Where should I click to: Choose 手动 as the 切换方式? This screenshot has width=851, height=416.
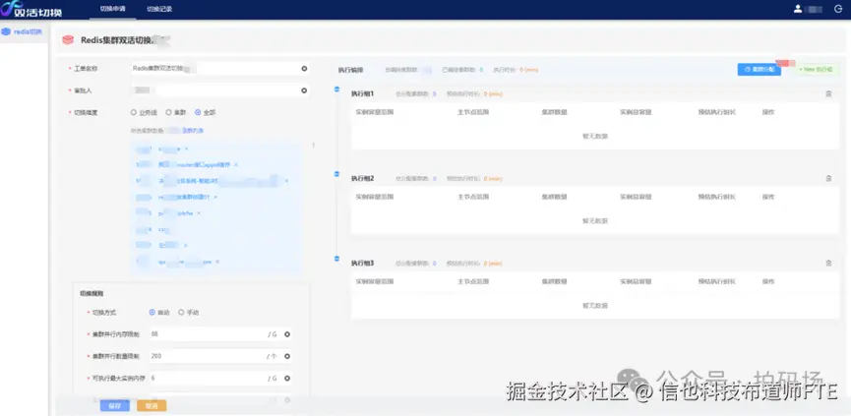point(188,313)
